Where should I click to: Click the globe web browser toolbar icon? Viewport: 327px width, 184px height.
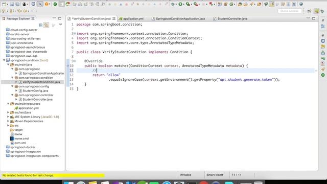coord(301,4)
